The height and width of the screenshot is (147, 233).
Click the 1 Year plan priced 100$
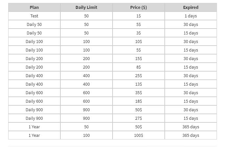click(x=34, y=136)
